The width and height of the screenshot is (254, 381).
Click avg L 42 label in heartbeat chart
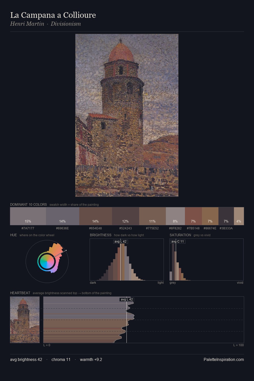click(127, 299)
